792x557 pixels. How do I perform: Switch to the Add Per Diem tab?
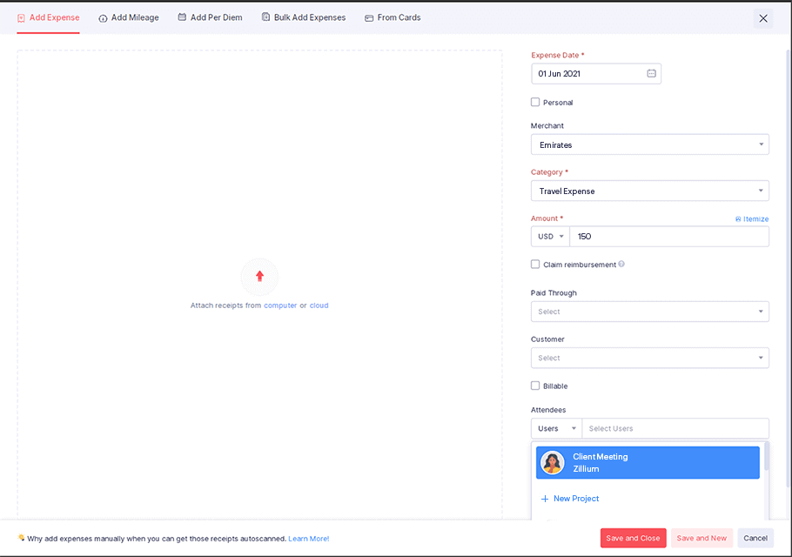coord(210,17)
